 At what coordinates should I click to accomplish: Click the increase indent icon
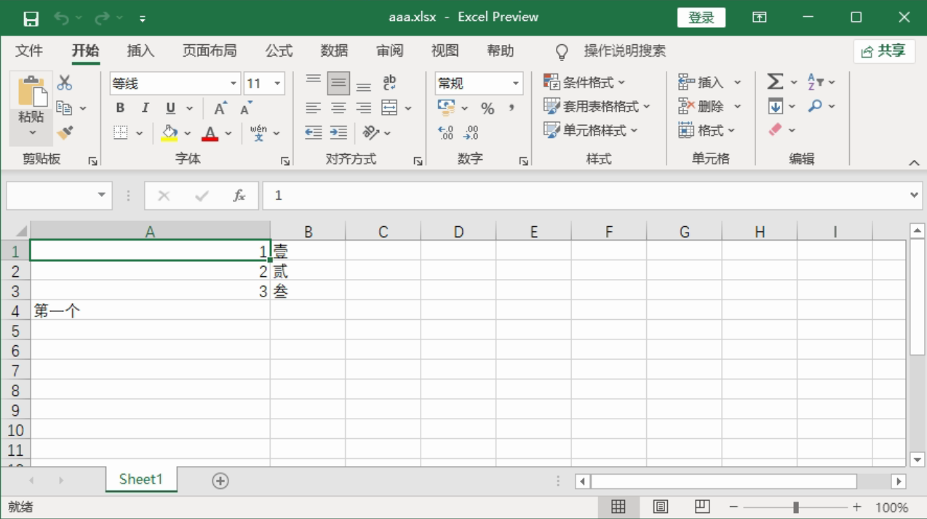(338, 132)
